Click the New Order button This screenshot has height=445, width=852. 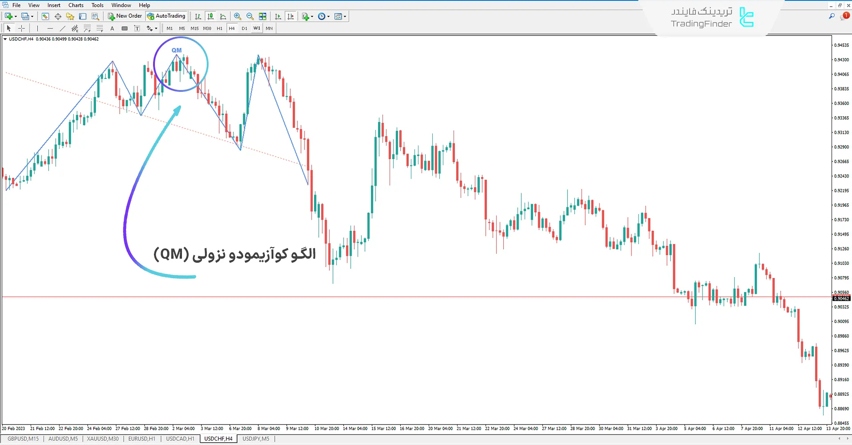pos(125,16)
